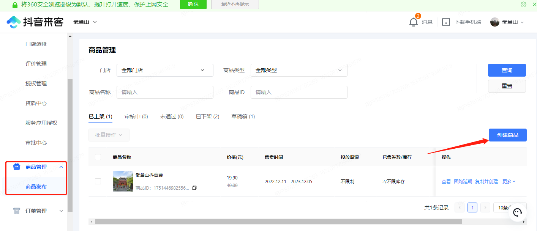
Task: Open the customer service chat icon
Action: (x=517, y=212)
